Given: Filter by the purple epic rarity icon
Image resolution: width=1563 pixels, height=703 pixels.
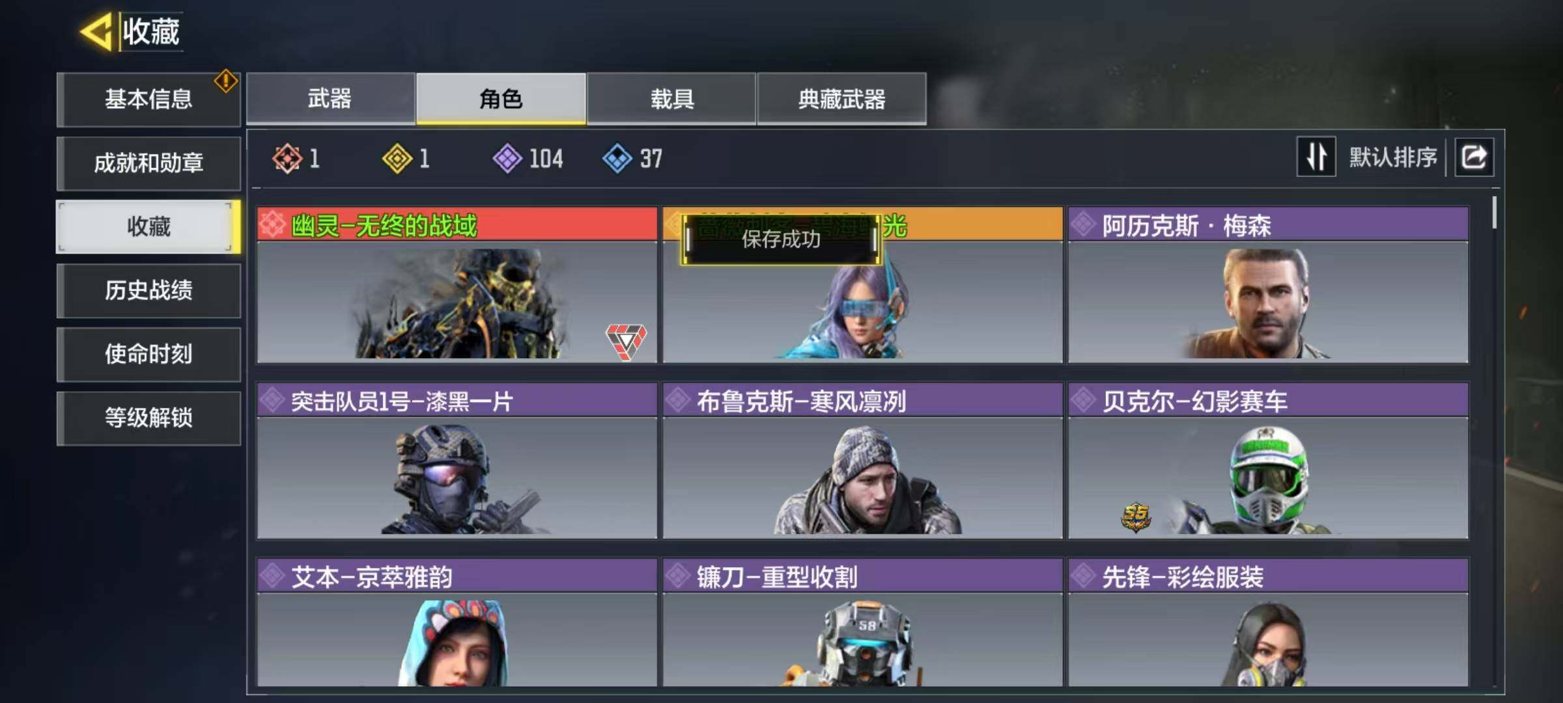Looking at the screenshot, I should click(507, 158).
